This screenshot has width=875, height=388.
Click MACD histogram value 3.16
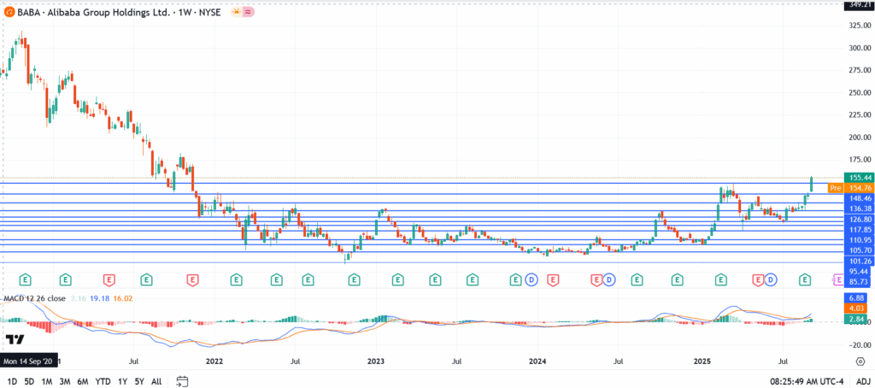coord(79,298)
